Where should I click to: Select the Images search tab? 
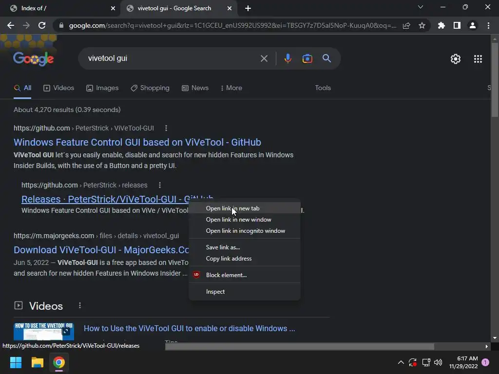102,88
